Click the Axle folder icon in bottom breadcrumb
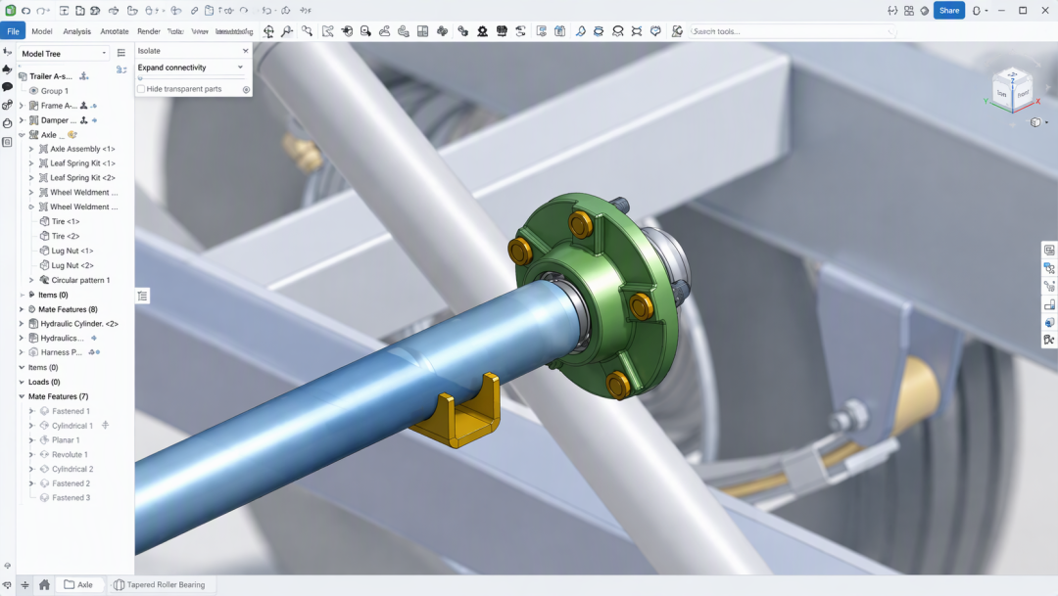 [69, 584]
